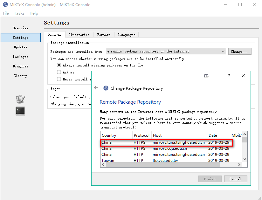This screenshot has width=262, height=200.
Task: Switch to the Languages tab
Action: pos(127,35)
